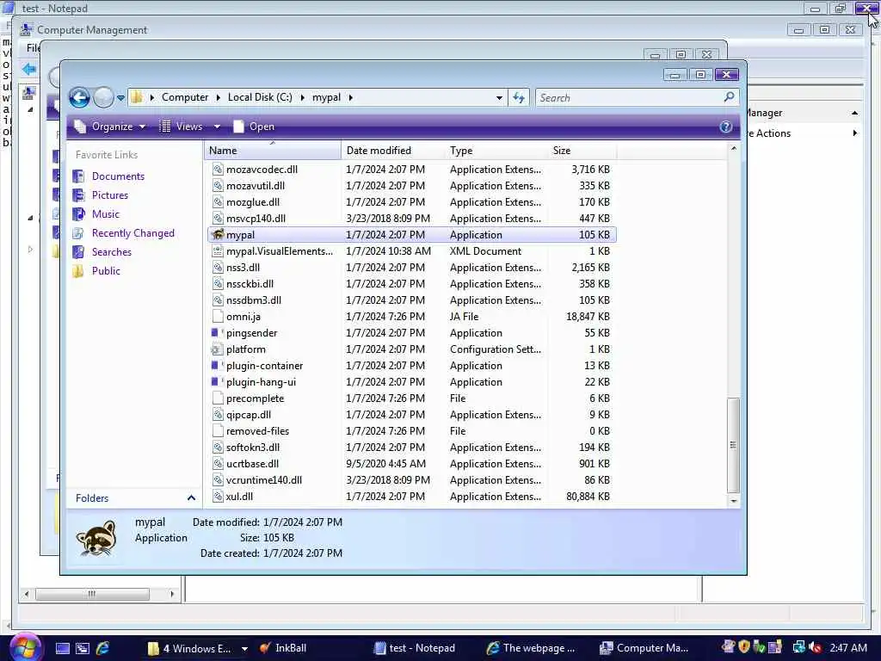Click the Forward navigation arrow in Explorer
The width and height of the screenshot is (881, 661).
[x=103, y=98]
